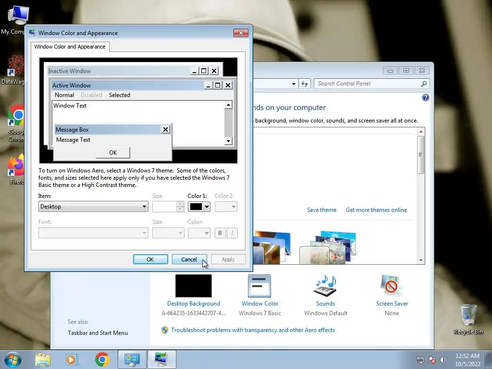Open the Windows Start menu
Viewport: 492px width, 369px height.
[13, 359]
